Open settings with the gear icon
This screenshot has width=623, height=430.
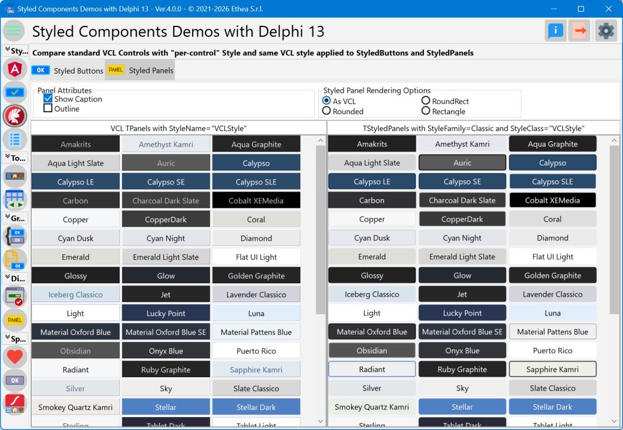point(606,31)
